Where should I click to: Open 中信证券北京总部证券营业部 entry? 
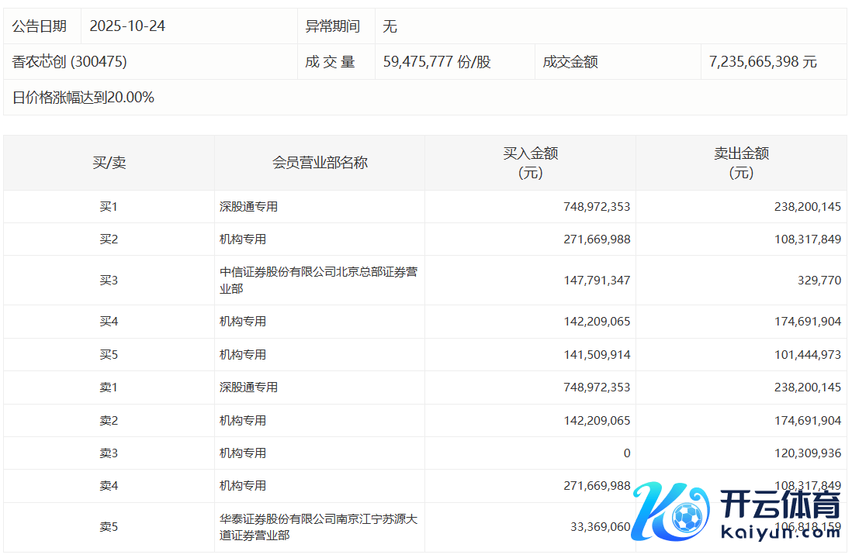(318, 280)
